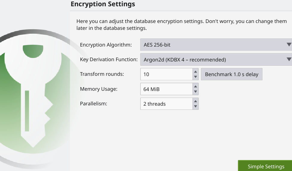292x171 pixels.
Task: Decrease Memory Usage with the down arrow
Action: [195, 92]
